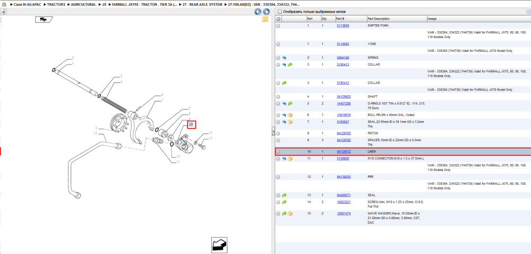Sort by the Qty column header
The image size is (531, 254).
coord(328,19)
